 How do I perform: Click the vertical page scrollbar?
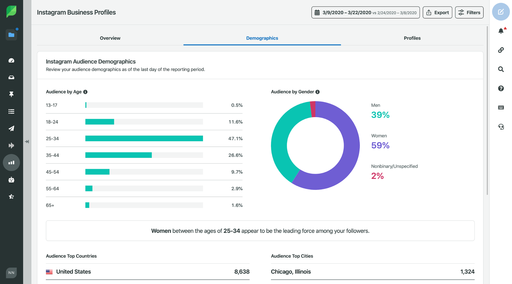[x=487, y=110]
